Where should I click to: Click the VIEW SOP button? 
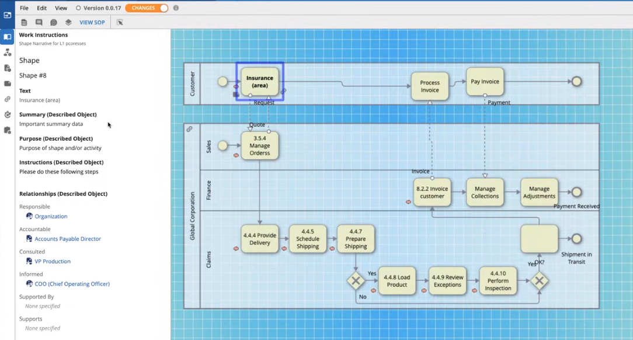click(92, 23)
